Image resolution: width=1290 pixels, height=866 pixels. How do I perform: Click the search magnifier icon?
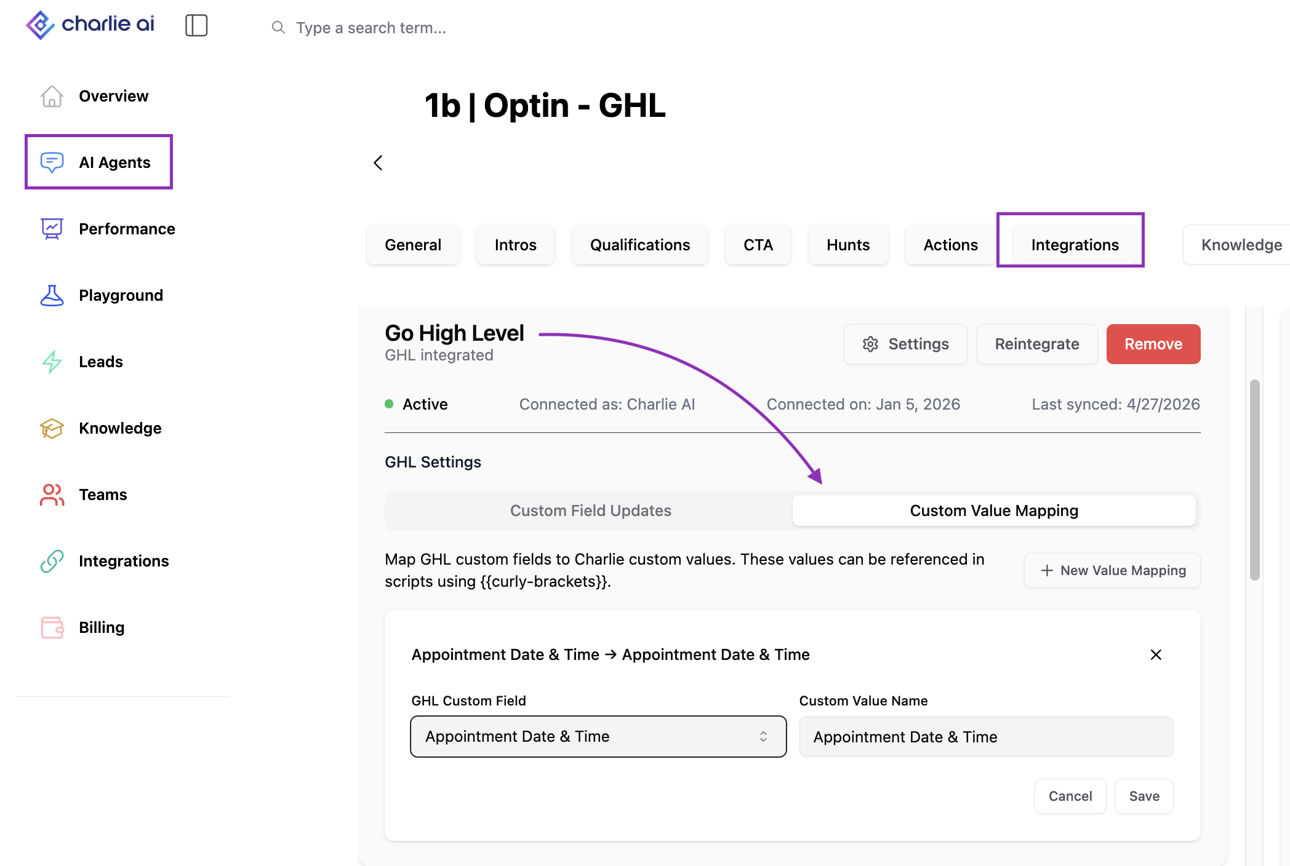[x=278, y=28]
